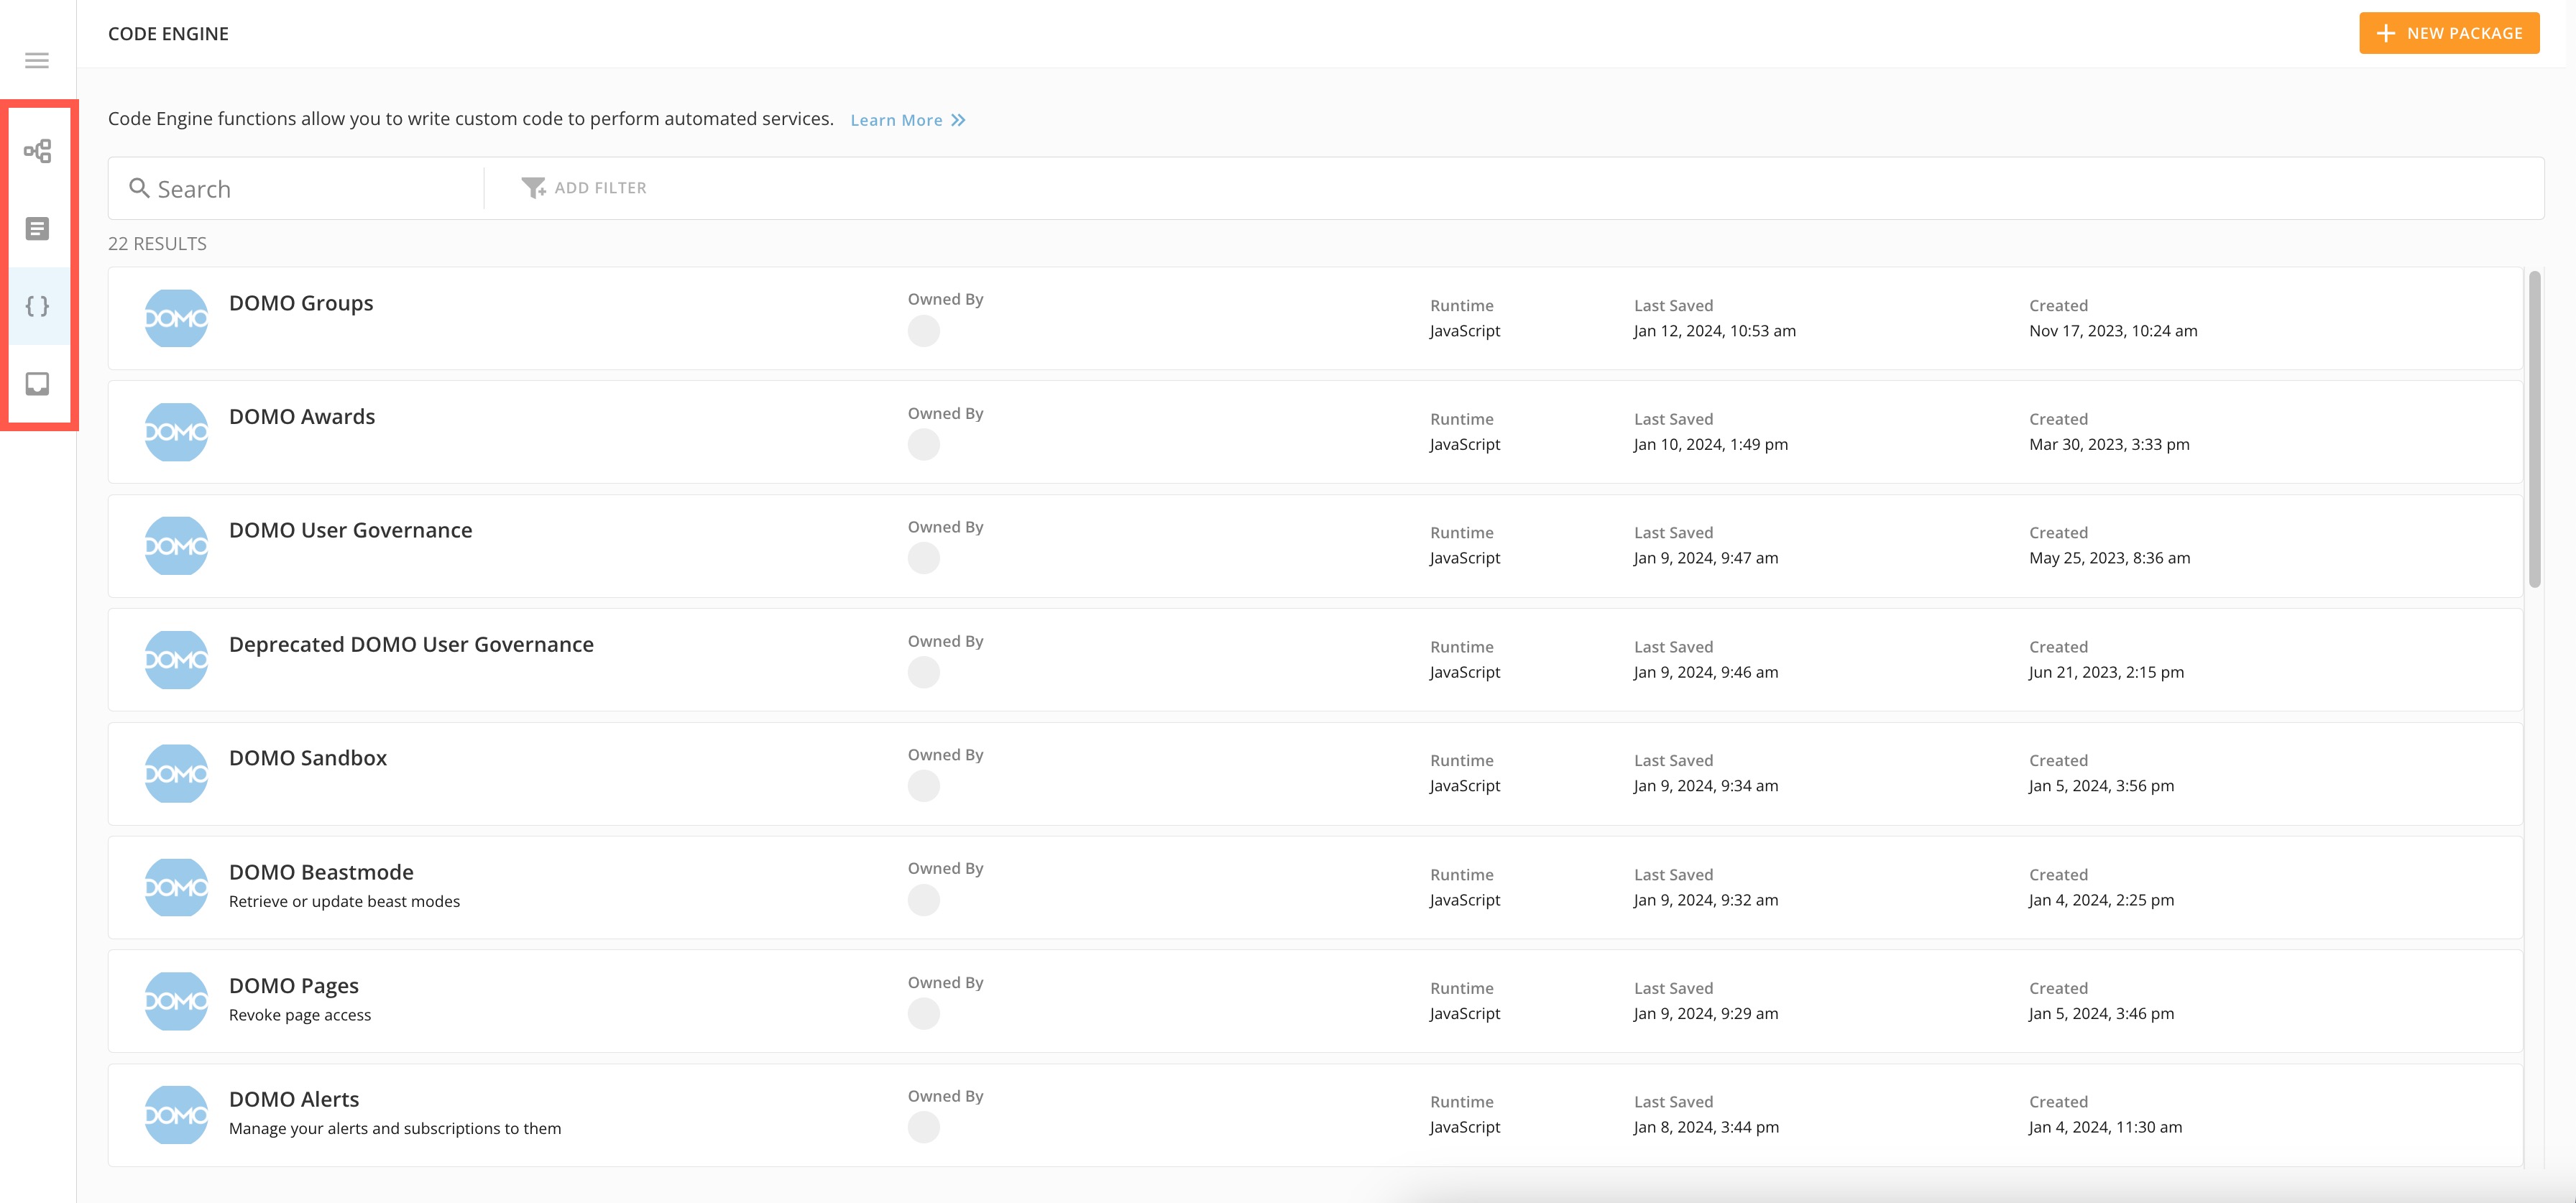Open the Workflows sidebar icon
The height and width of the screenshot is (1203, 2576).
[x=37, y=151]
